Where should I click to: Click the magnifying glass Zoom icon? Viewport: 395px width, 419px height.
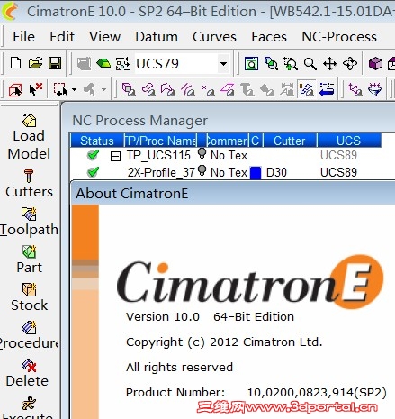(310, 64)
